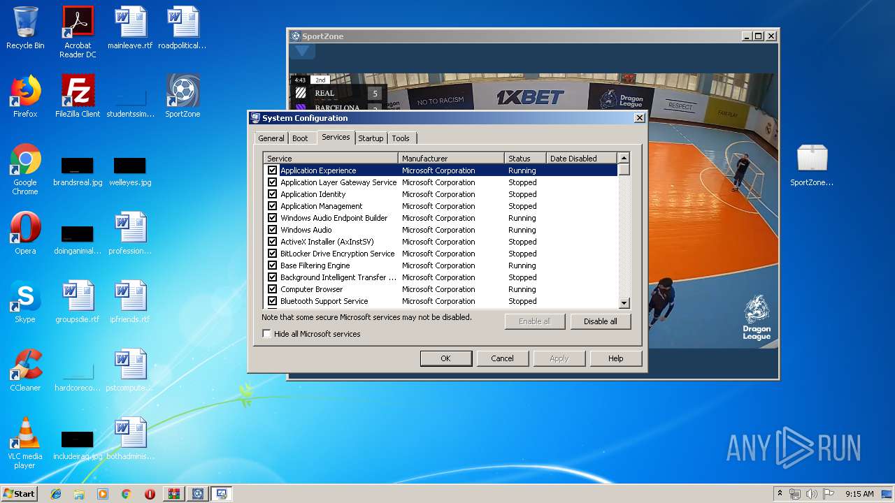The height and width of the screenshot is (503, 895).
Task: Click services list scroll down arrow
Action: click(x=624, y=303)
